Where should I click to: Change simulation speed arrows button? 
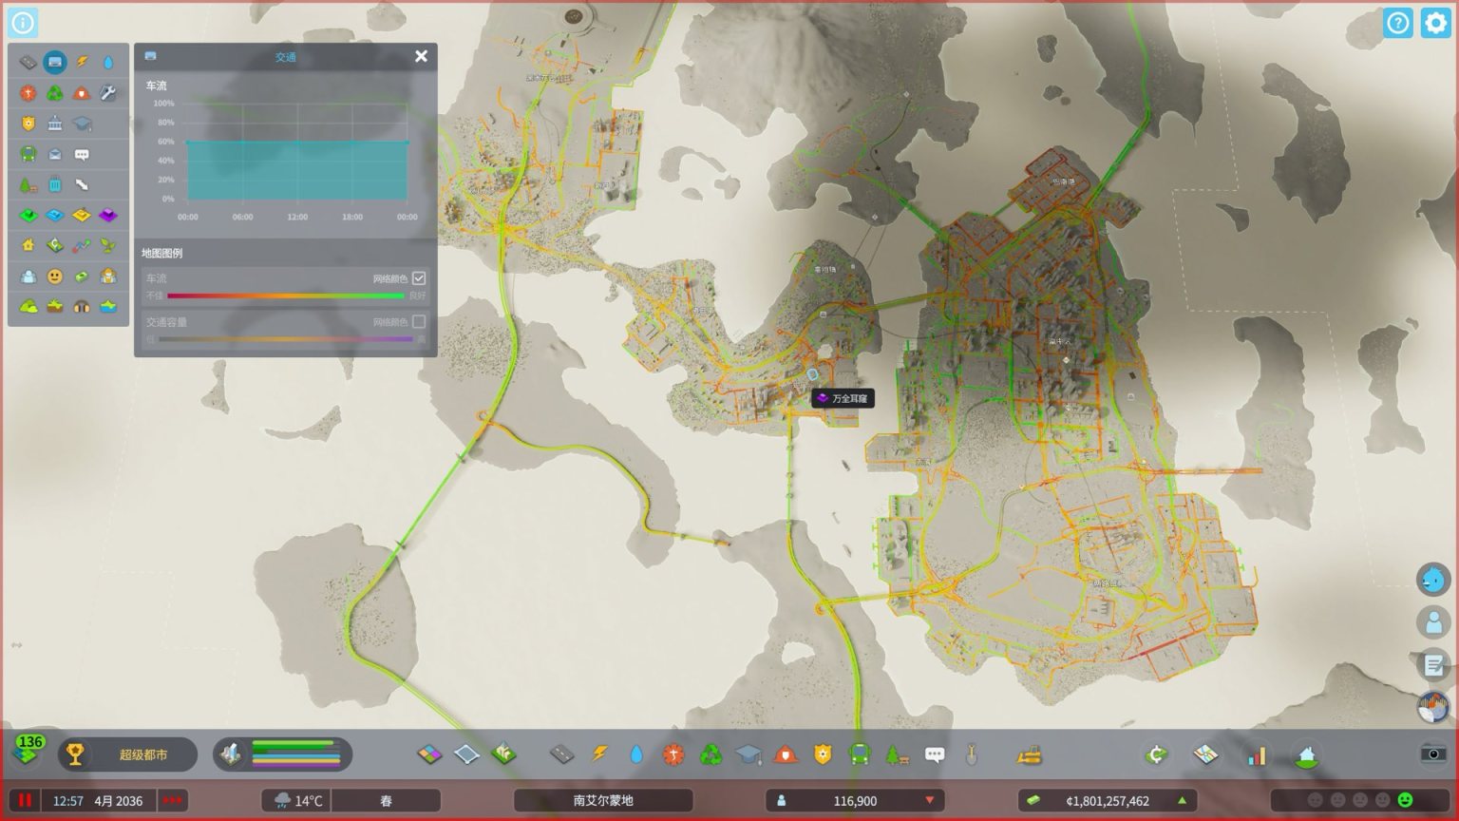pos(173,800)
